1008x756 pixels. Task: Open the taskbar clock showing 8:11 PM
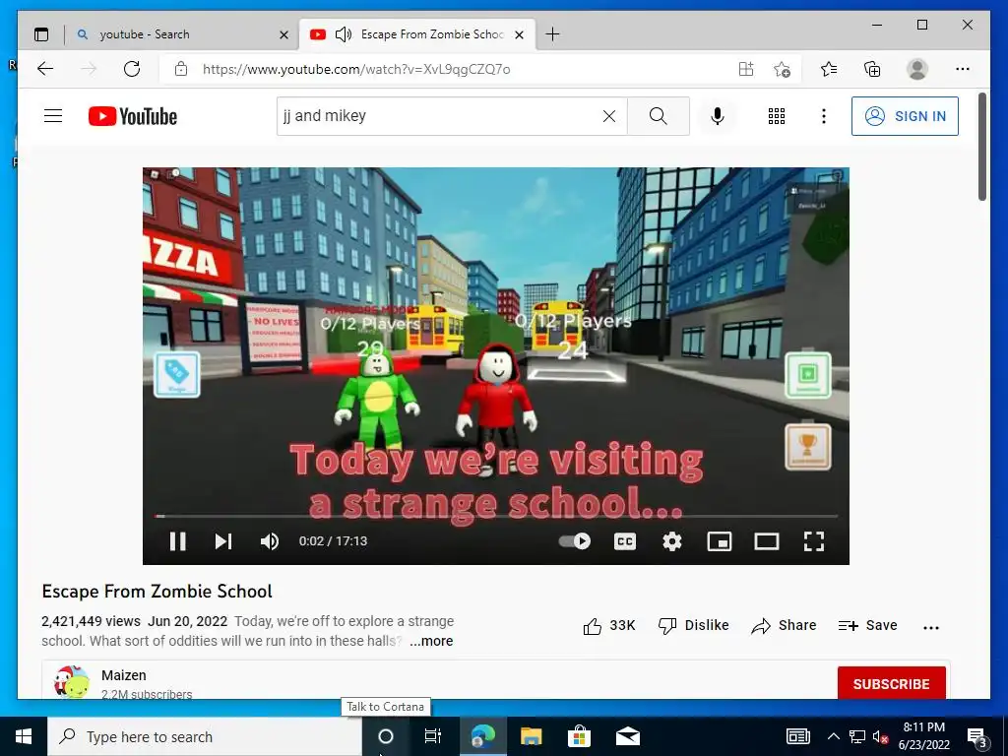(923, 736)
